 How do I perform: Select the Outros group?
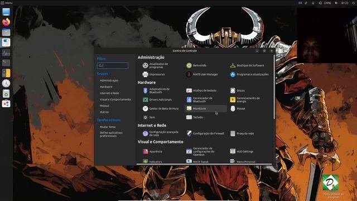pos(104,112)
